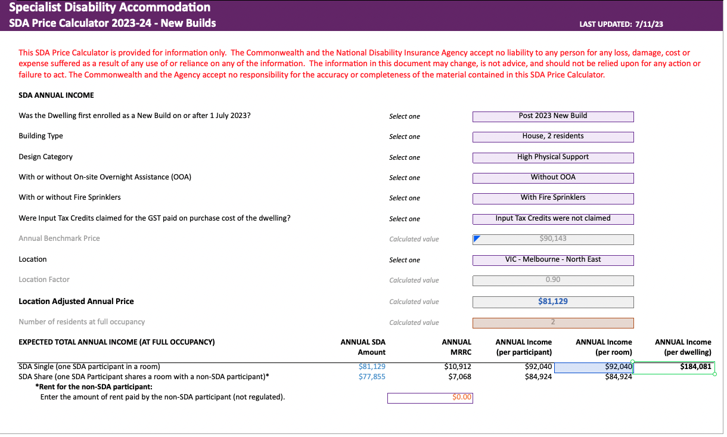This screenshot has height=437, width=727.
Task: Click the '*Rent for the non-SDA participant:' note
Action: pyautogui.click(x=94, y=387)
